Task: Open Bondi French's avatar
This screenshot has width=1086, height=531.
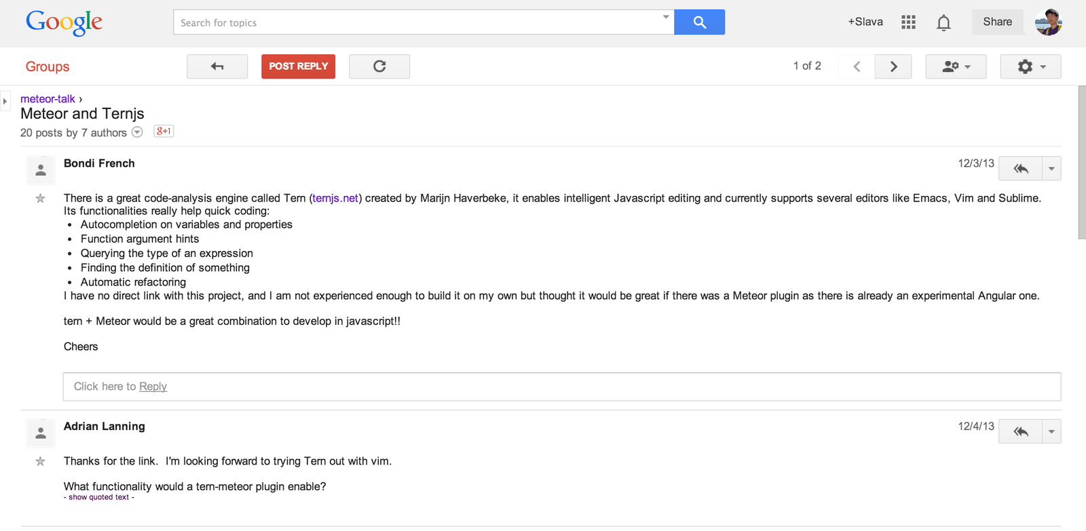Action: (x=41, y=170)
